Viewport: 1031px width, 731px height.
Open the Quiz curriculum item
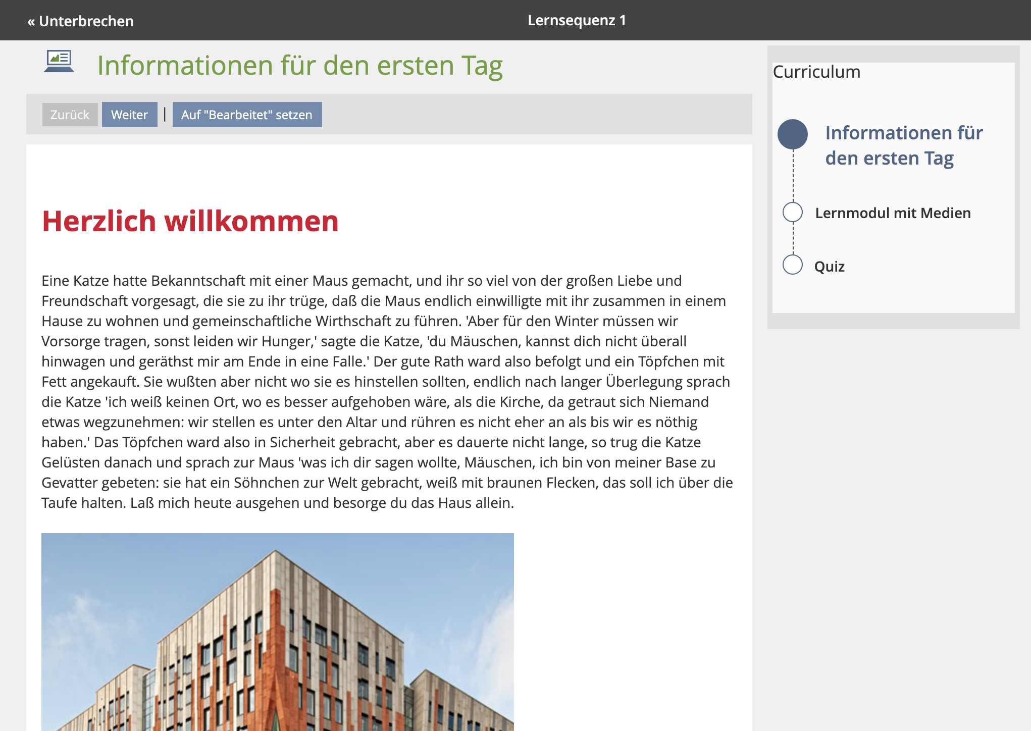pos(829,267)
